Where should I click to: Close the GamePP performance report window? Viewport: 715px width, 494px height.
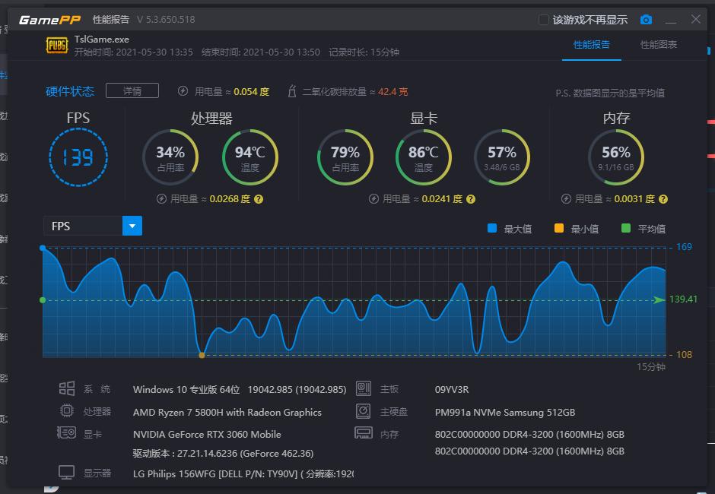pos(696,19)
